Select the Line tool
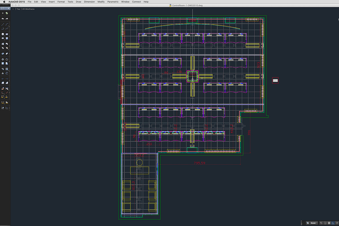The height and width of the screenshot is (226, 339). (3, 25)
